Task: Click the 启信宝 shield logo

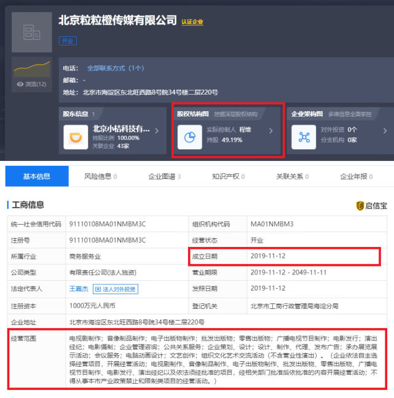Action: click(x=360, y=206)
